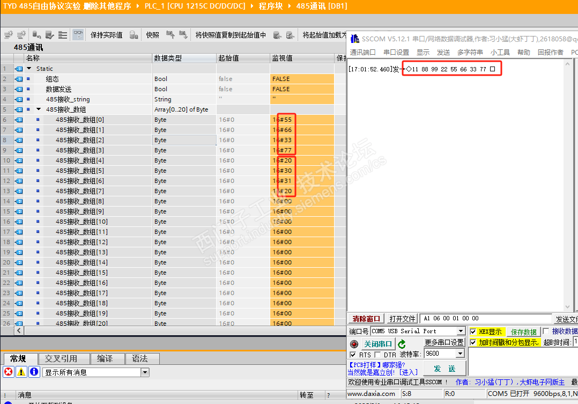The image size is (578, 404).
Task: Click the database lock icon after 保持实际值
Action: click(x=134, y=35)
